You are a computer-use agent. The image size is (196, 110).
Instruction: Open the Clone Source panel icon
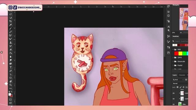point(168,21)
